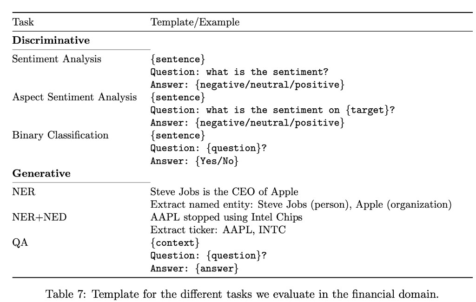Click the 'Extract named entity' example line

pyautogui.click(x=301, y=204)
